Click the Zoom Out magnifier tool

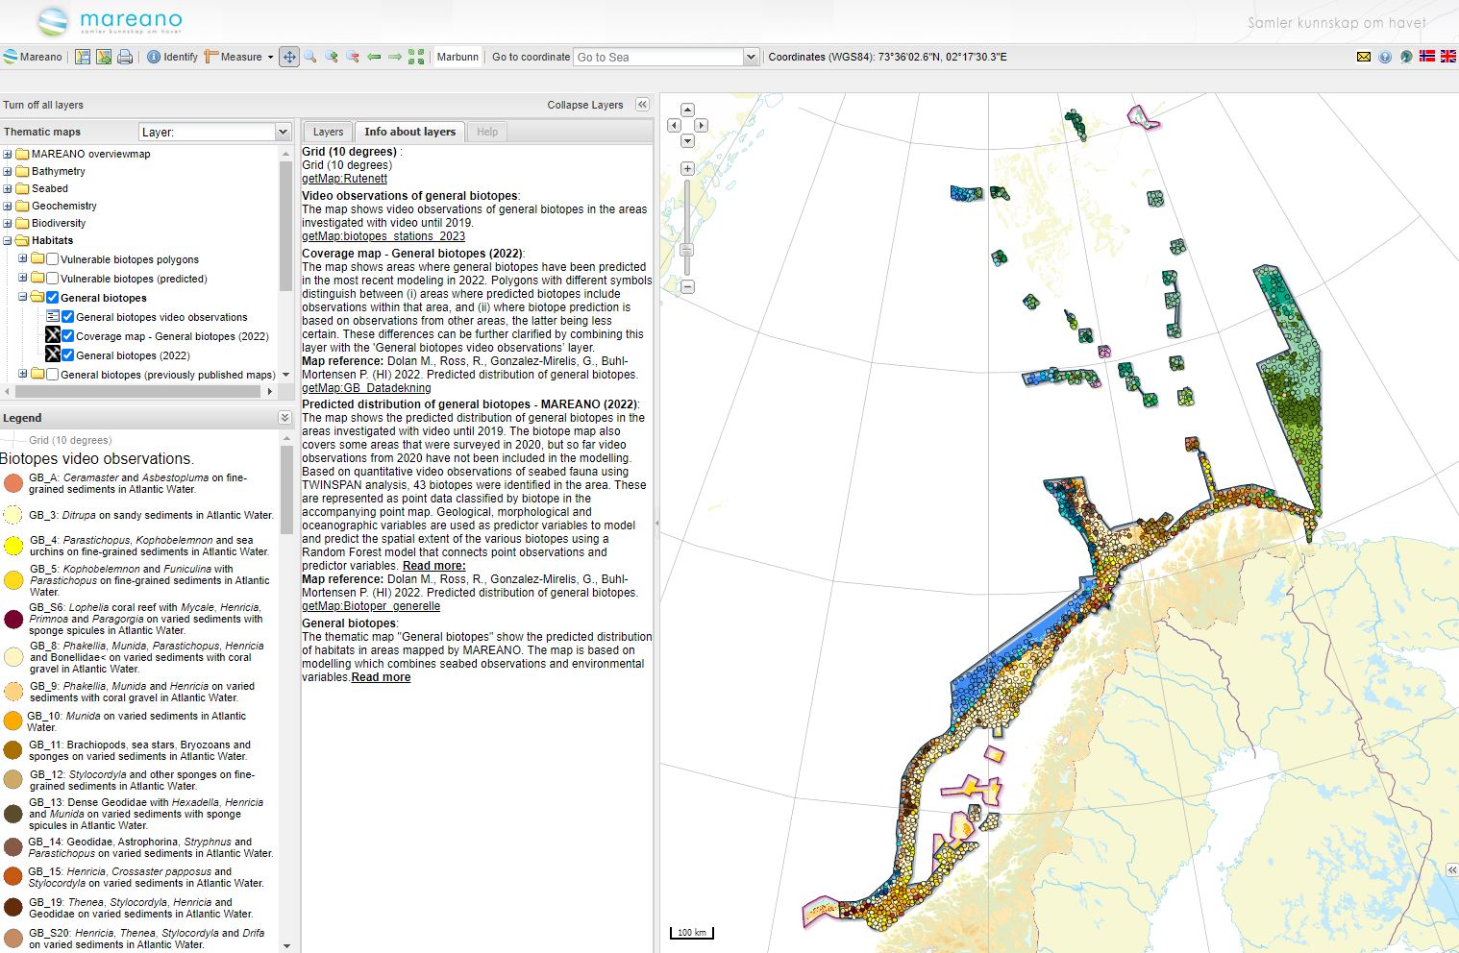[354, 57]
